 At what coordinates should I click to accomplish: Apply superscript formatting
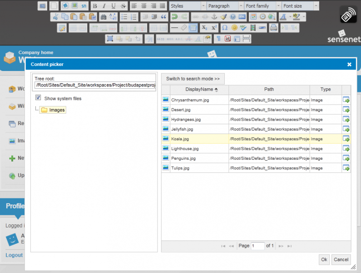tap(214, 28)
